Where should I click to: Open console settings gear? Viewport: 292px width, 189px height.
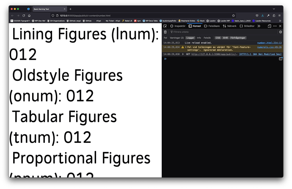[280, 32]
